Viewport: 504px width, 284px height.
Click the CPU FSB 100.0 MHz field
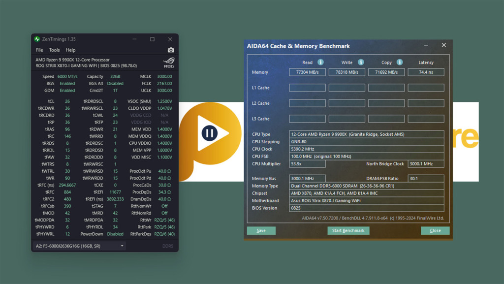(366, 157)
